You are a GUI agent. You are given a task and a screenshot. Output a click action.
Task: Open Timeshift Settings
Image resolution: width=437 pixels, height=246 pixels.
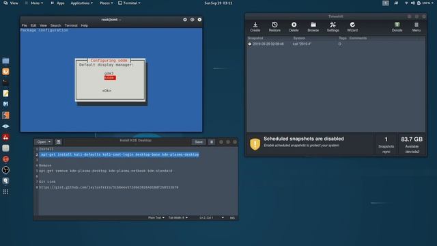point(333,27)
